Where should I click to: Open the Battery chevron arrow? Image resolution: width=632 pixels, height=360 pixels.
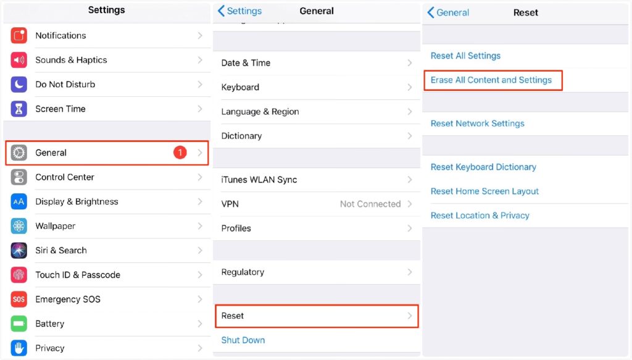tap(200, 324)
